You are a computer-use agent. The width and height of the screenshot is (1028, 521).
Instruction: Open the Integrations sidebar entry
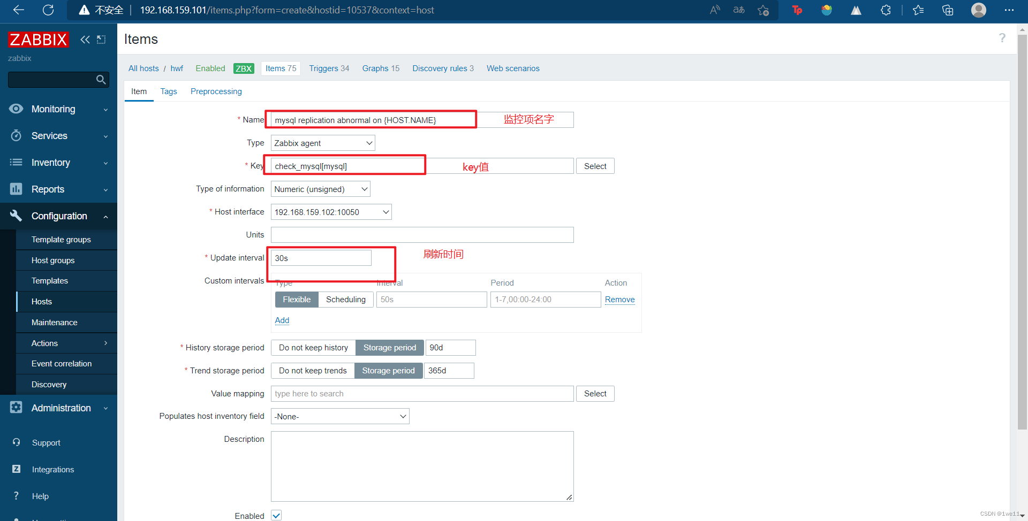pos(53,469)
